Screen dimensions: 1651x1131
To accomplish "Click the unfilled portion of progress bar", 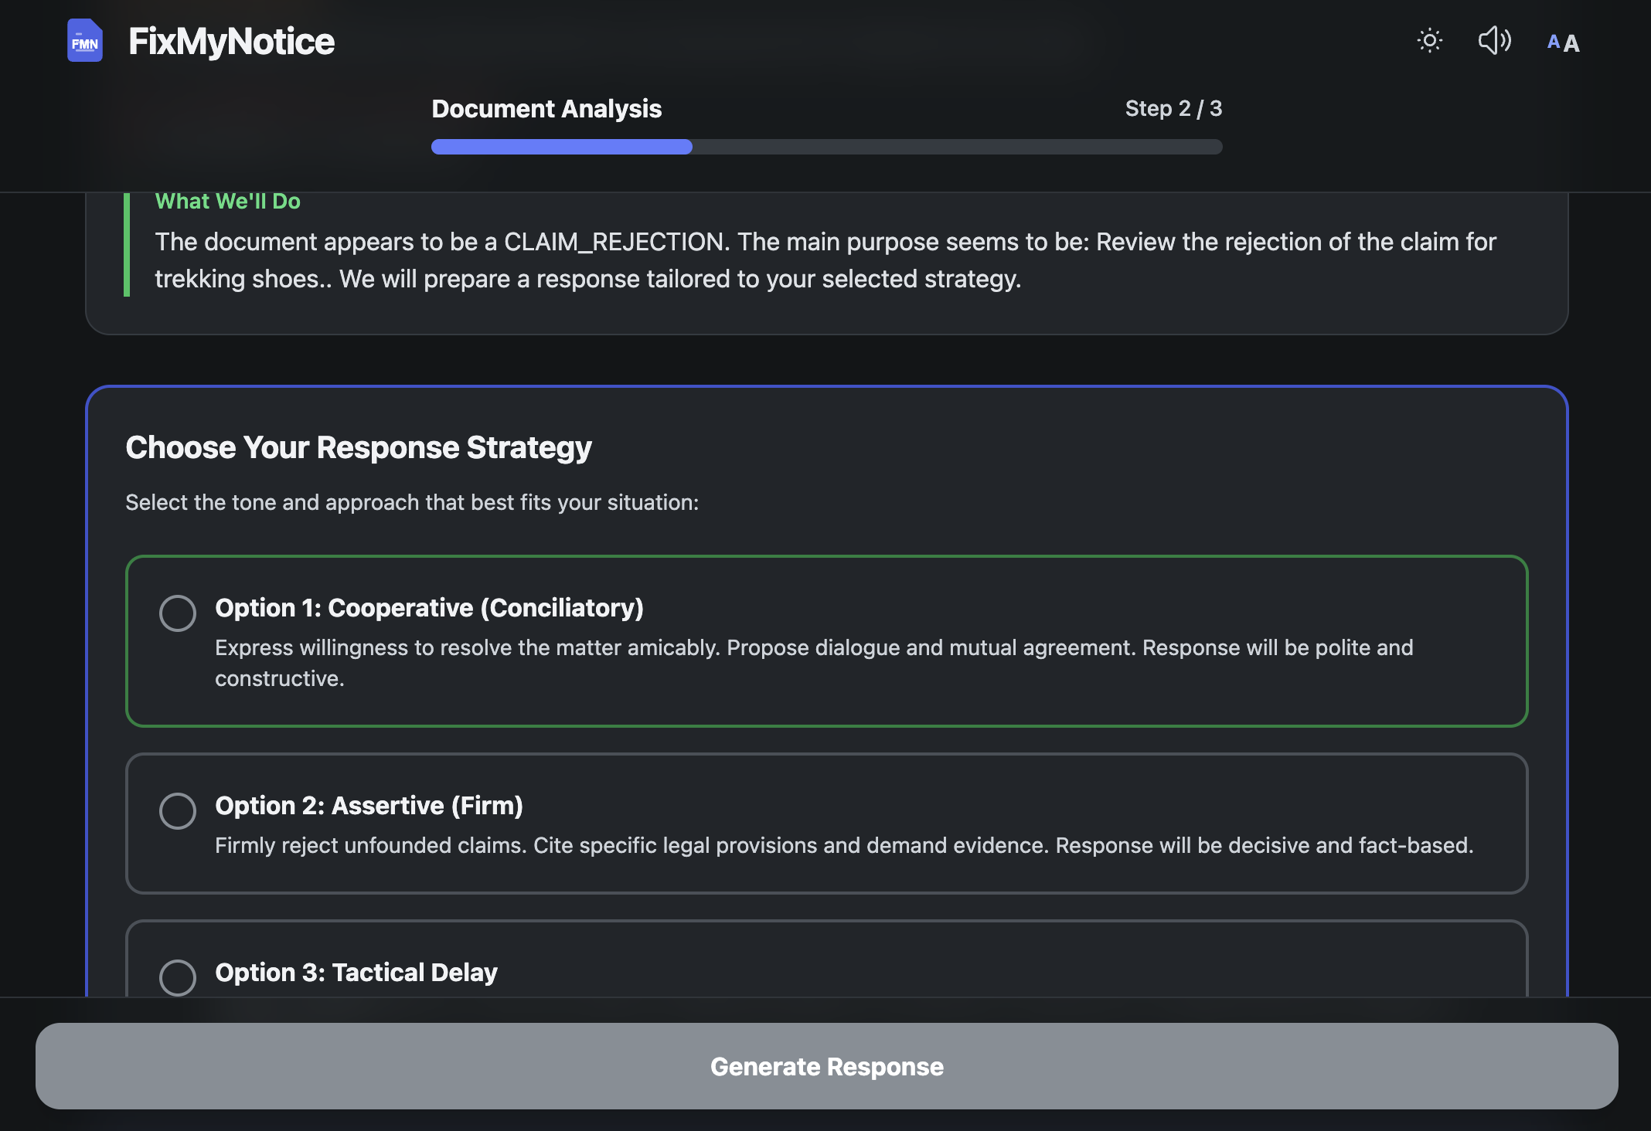I will 957,147.
